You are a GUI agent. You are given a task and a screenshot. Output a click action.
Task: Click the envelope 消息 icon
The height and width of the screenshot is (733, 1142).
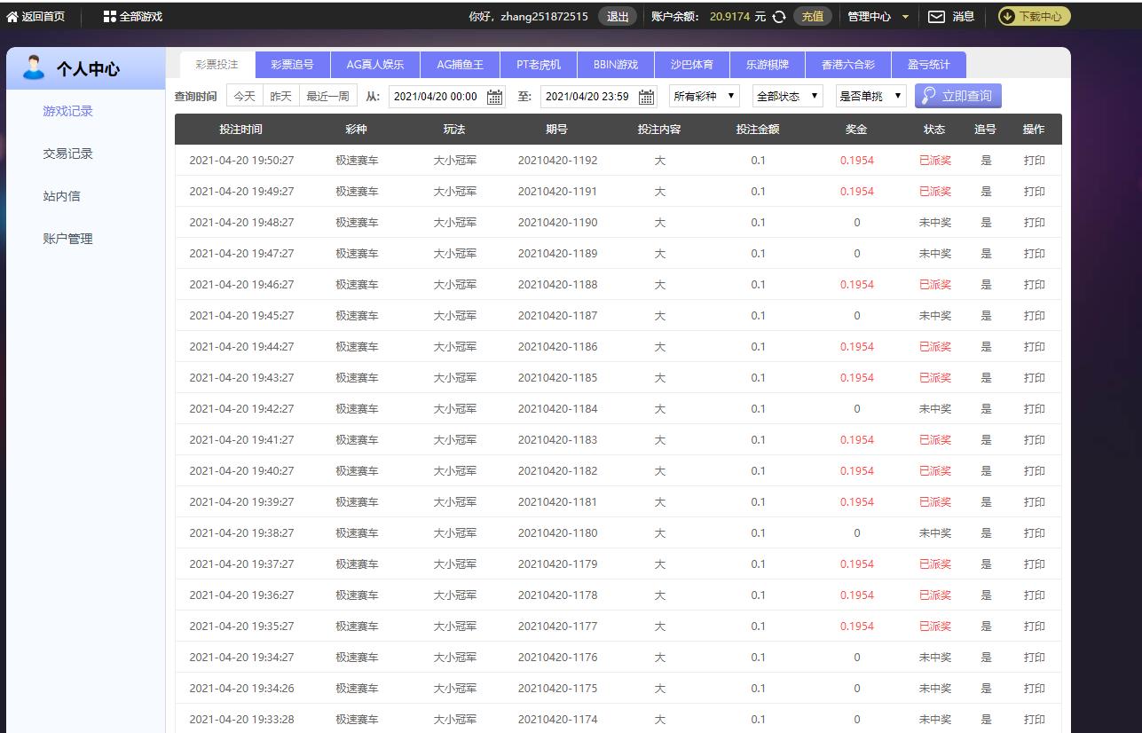(936, 17)
